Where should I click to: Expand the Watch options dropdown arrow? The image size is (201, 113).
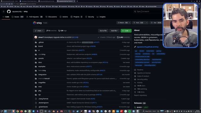point(129,23)
